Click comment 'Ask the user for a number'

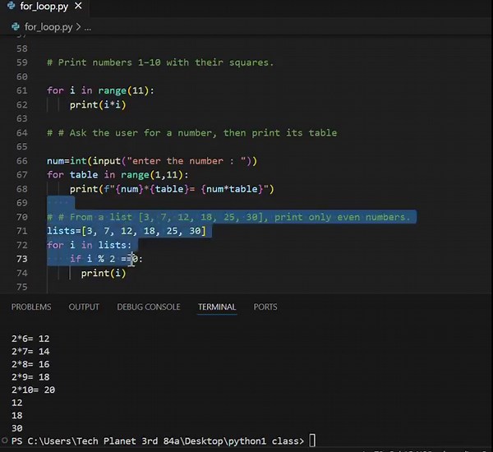click(x=191, y=133)
